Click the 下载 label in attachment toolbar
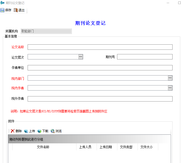Image resolution: width=181 pixels, height=163 pixels. pyautogui.click(x=45, y=131)
